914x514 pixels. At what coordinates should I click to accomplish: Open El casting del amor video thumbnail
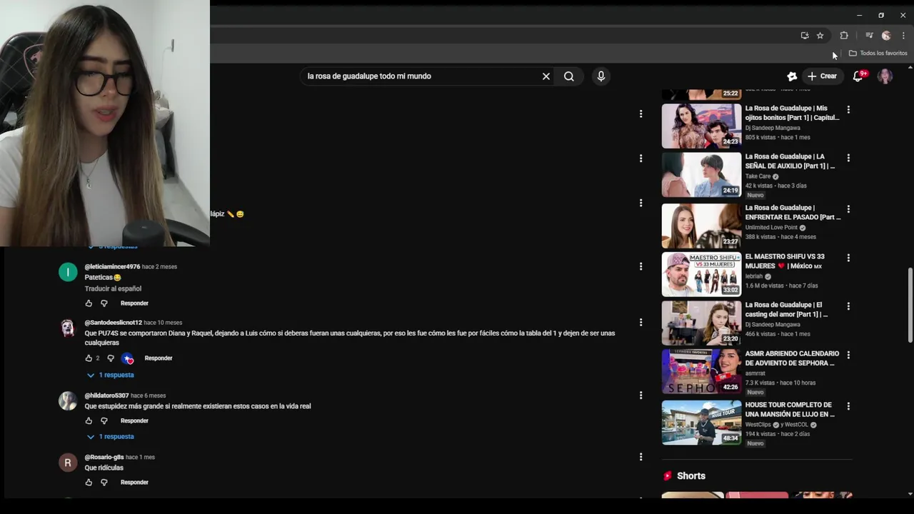[701, 323]
